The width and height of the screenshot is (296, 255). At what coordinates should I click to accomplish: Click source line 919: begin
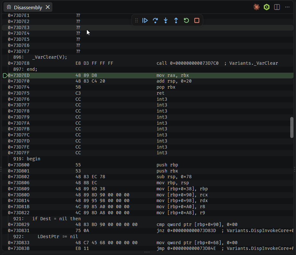(x=27, y=159)
